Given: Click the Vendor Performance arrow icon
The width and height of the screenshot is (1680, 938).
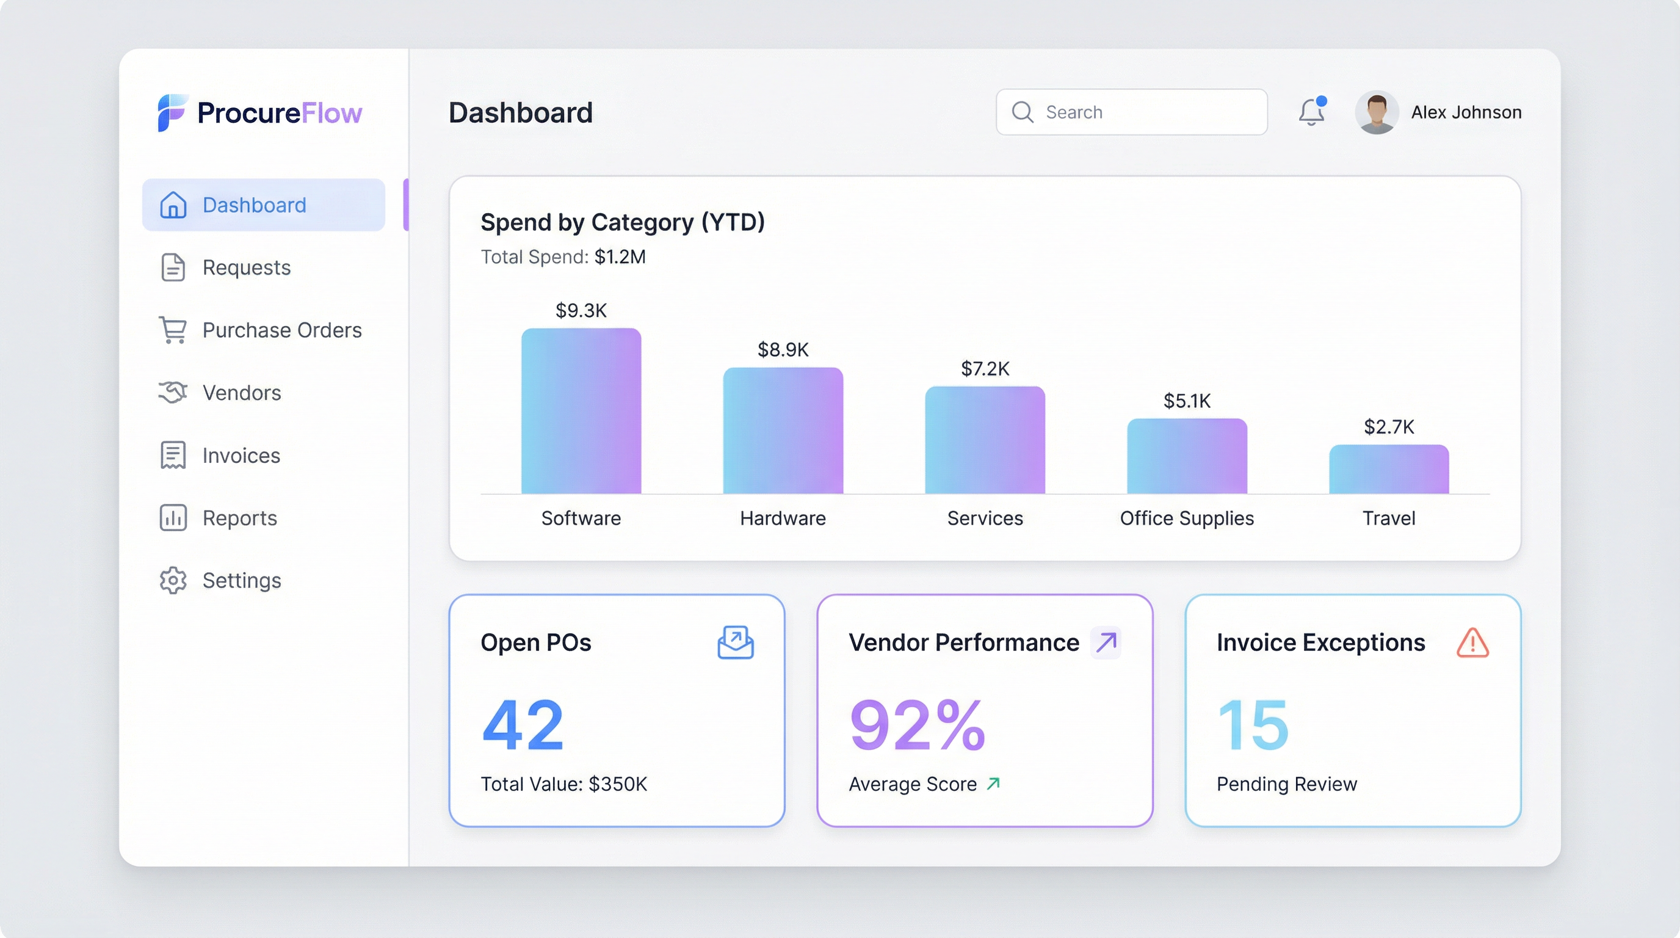Looking at the screenshot, I should [x=1106, y=642].
